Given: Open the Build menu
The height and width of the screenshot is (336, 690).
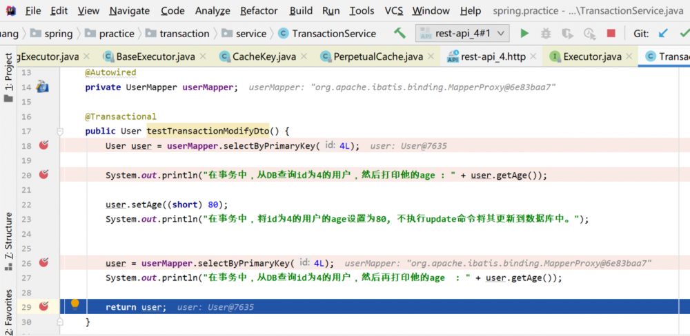Looking at the screenshot, I should [x=301, y=10].
